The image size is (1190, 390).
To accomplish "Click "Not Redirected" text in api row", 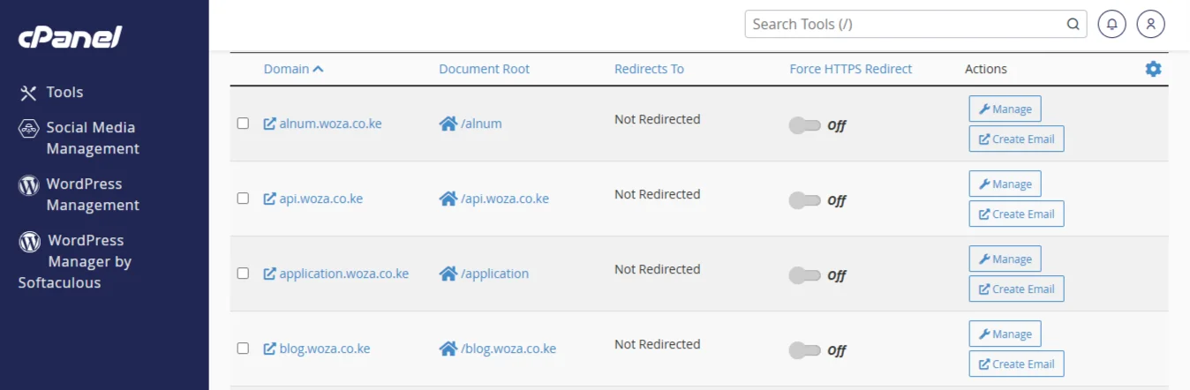I will point(658,194).
